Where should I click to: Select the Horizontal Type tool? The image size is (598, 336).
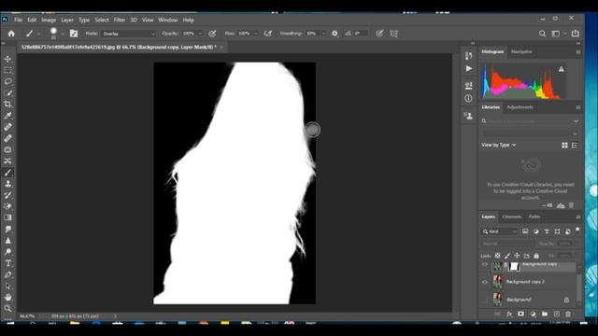click(x=7, y=263)
